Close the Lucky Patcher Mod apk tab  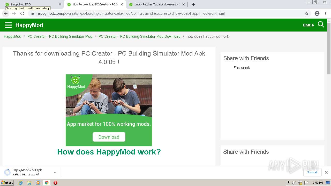click(x=184, y=4)
